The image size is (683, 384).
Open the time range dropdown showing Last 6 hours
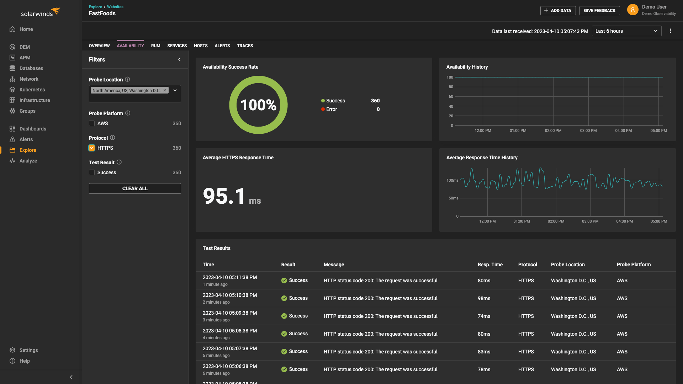(x=626, y=31)
